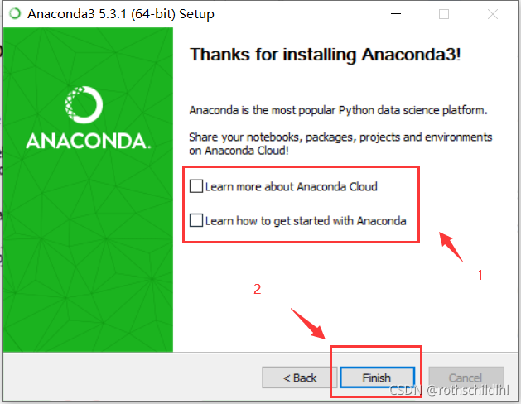Check the Learn more about Anaconda Cloud box

coord(196,186)
